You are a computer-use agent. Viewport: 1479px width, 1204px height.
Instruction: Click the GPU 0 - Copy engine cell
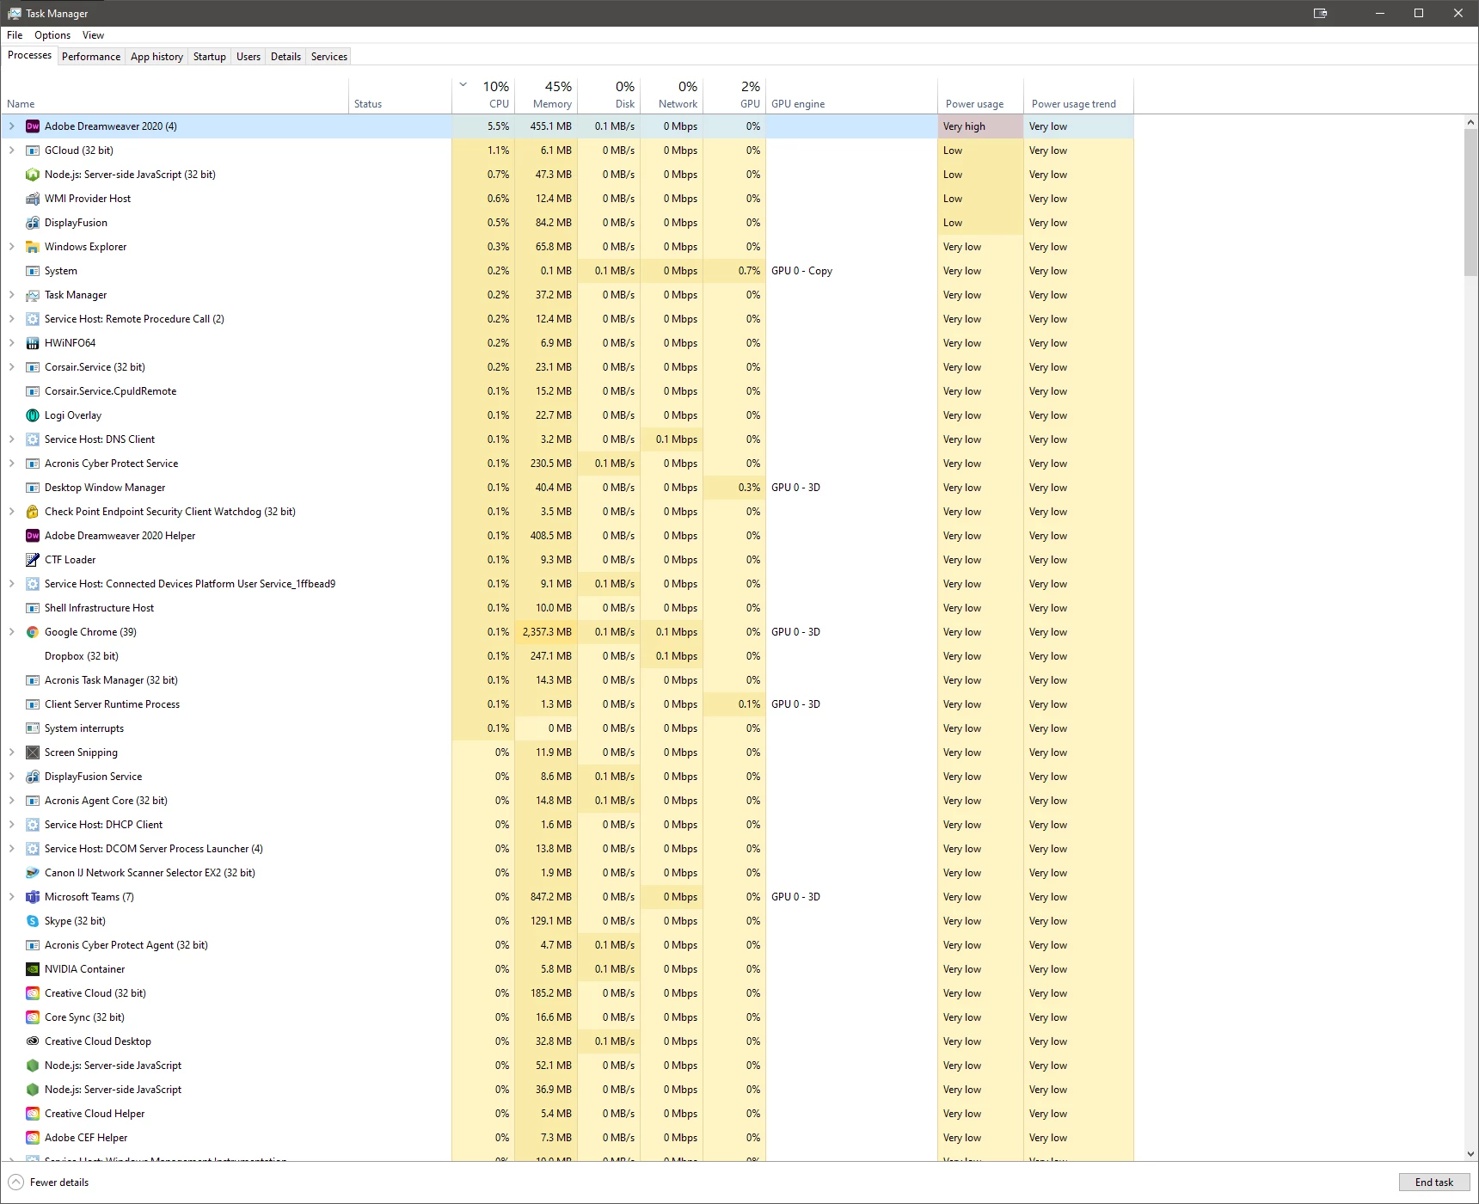(851, 271)
